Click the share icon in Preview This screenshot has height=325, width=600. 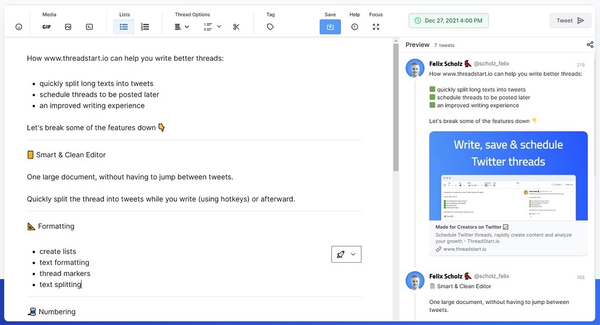(x=590, y=45)
